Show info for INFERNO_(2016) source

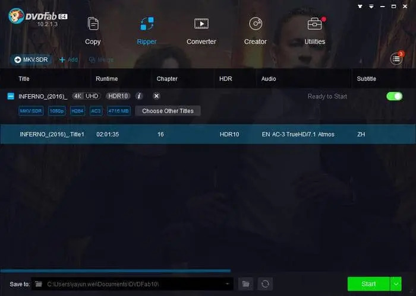coord(139,96)
